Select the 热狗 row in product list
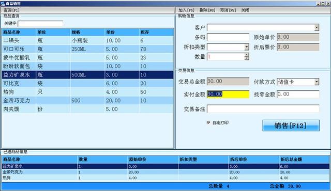 point(88,92)
